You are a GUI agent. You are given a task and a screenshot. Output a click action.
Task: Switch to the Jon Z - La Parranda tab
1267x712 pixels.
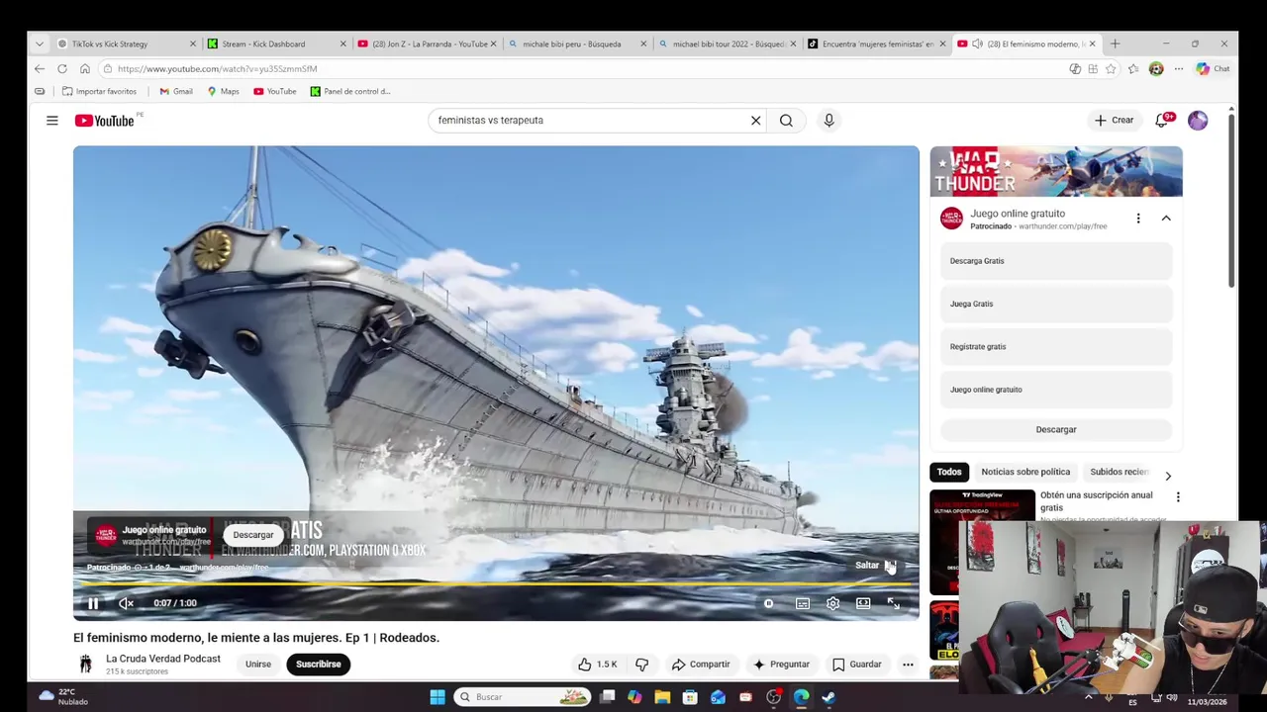(427, 44)
